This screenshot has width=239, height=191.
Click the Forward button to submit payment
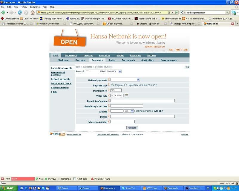132,128
